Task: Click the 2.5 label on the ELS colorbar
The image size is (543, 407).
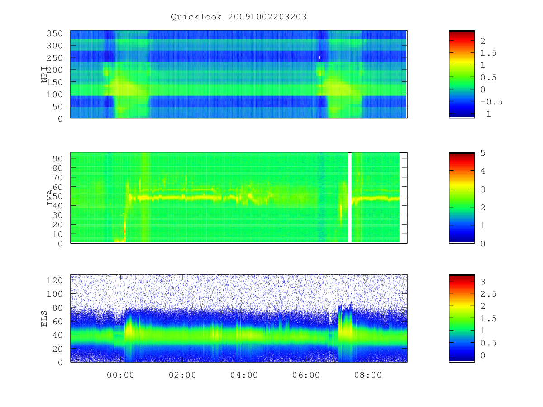Action: [489, 294]
